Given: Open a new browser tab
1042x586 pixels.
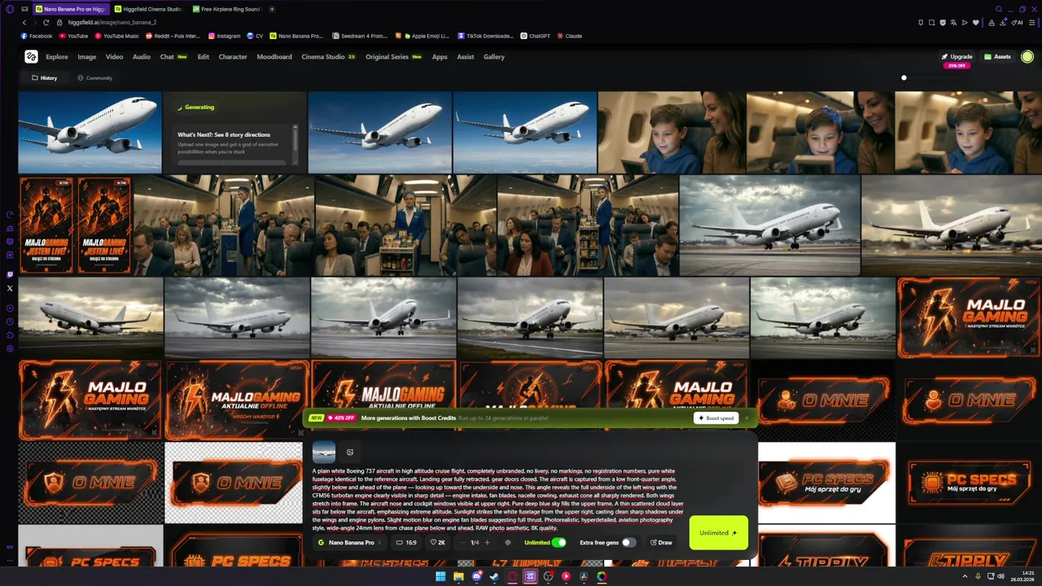Looking at the screenshot, I should point(272,9).
